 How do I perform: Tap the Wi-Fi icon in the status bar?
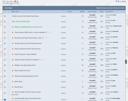[116, 1]
